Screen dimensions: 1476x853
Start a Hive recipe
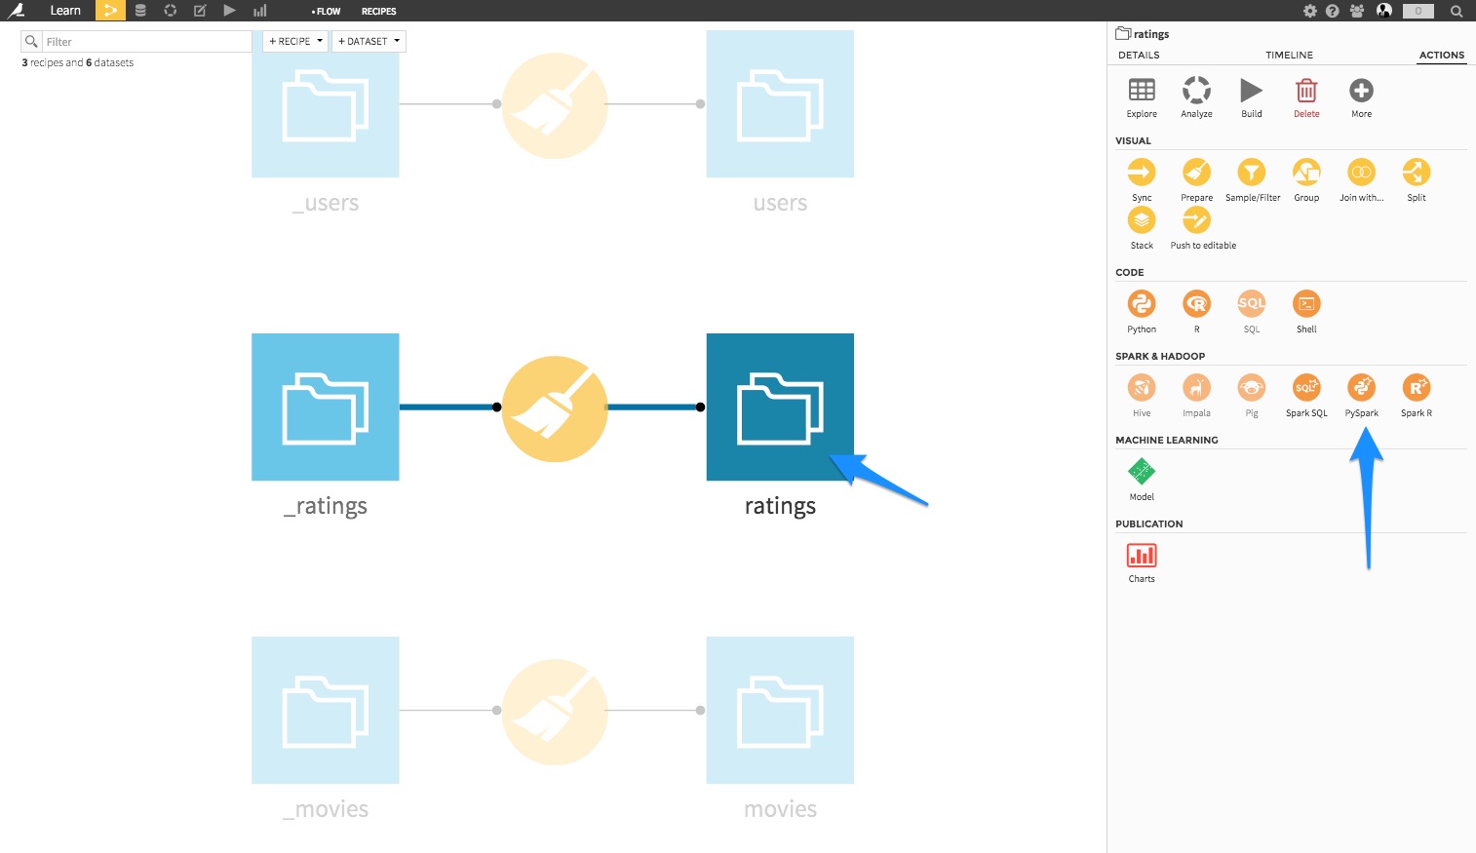[x=1141, y=395]
